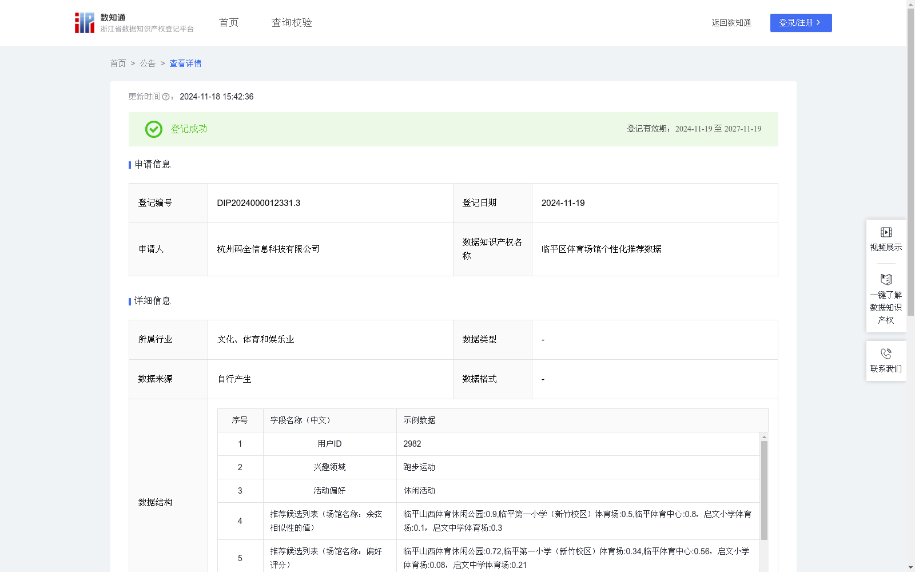The height and width of the screenshot is (572, 915).
Task: Click the 所属行业 label cell
Action: 168,340
